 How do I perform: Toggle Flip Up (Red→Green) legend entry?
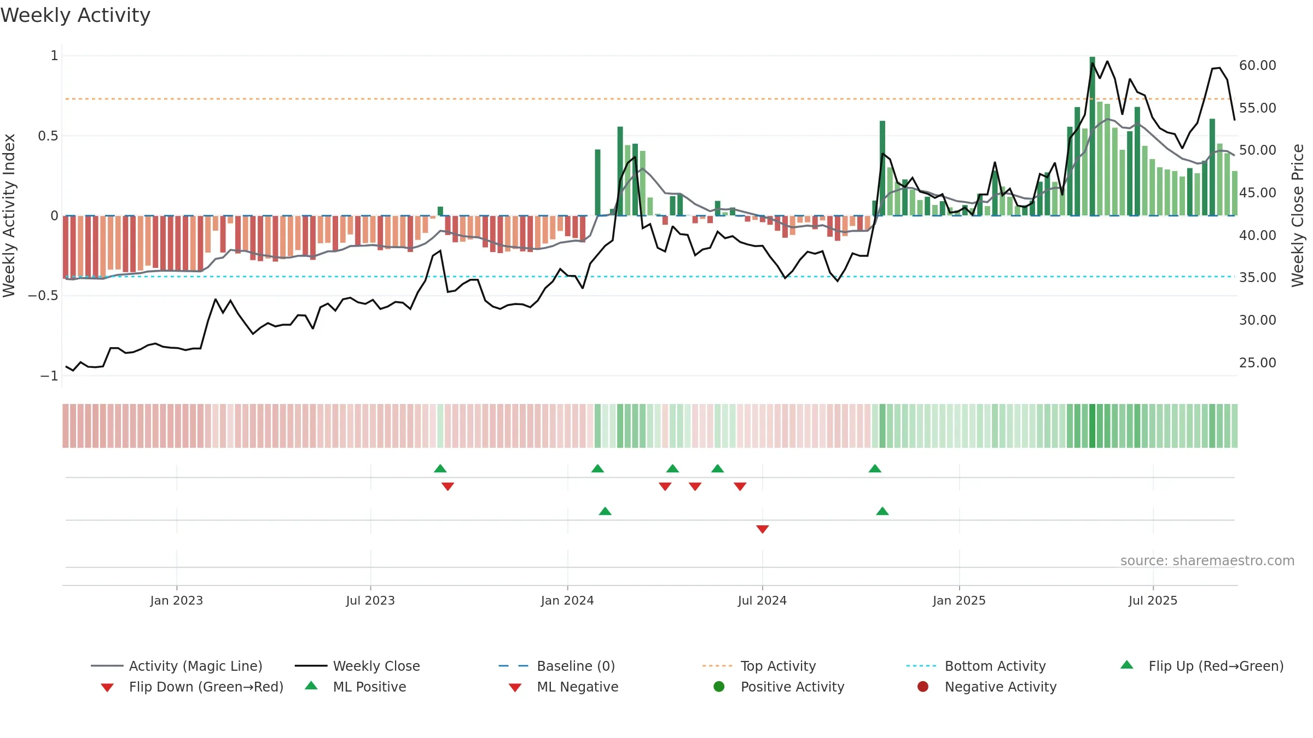pos(1202,666)
